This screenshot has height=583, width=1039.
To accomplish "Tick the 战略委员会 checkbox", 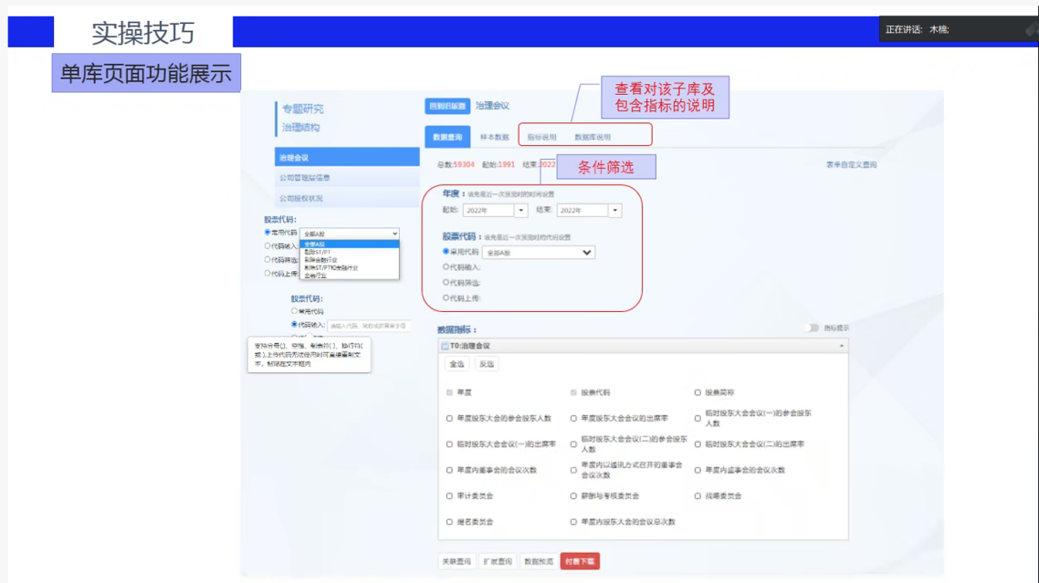I will [698, 496].
